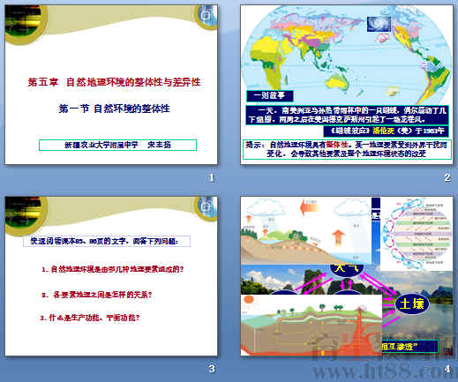The height and width of the screenshot is (382, 458).
Task: Click the 一则故事 label on slide 2
Action: (269, 95)
